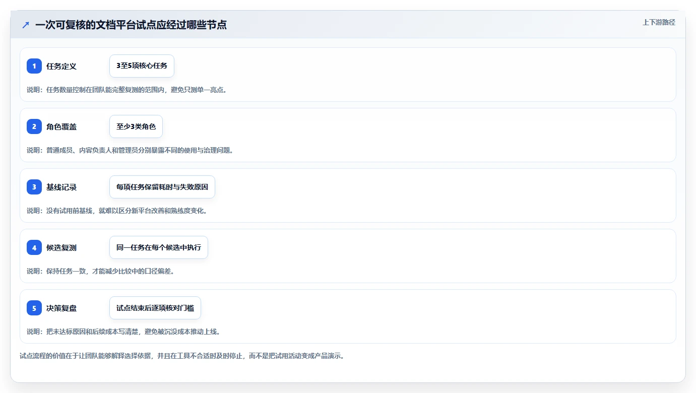Click the 决策复盘 step label
This screenshot has height=393, width=696.
(61, 308)
